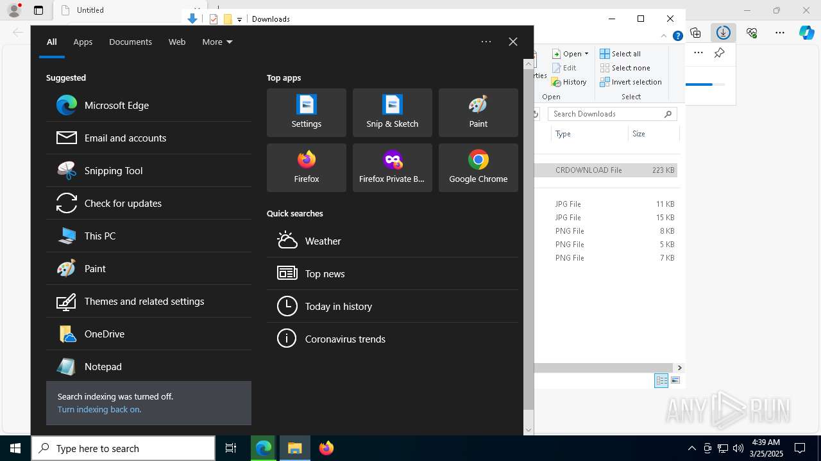Run the Top news quick search
This screenshot has width=821, height=461.
tap(393, 273)
